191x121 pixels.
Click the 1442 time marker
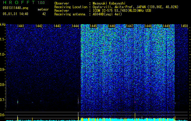39,26
